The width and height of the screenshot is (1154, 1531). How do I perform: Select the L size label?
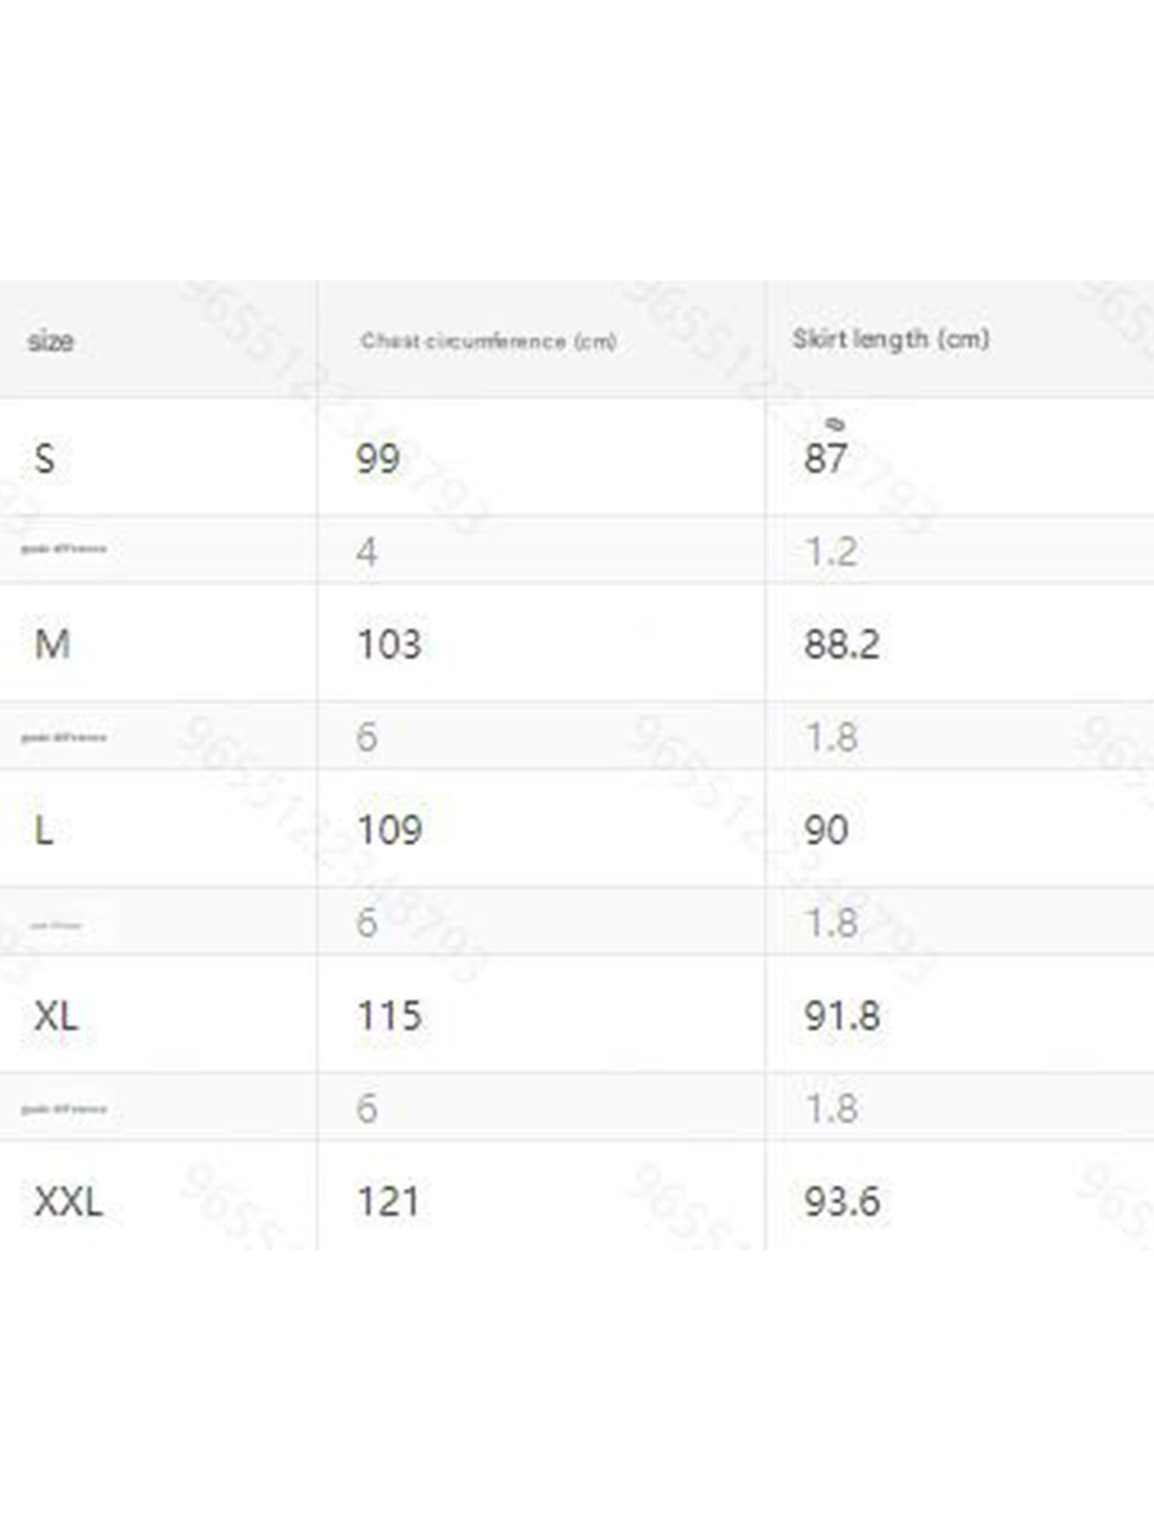point(44,829)
